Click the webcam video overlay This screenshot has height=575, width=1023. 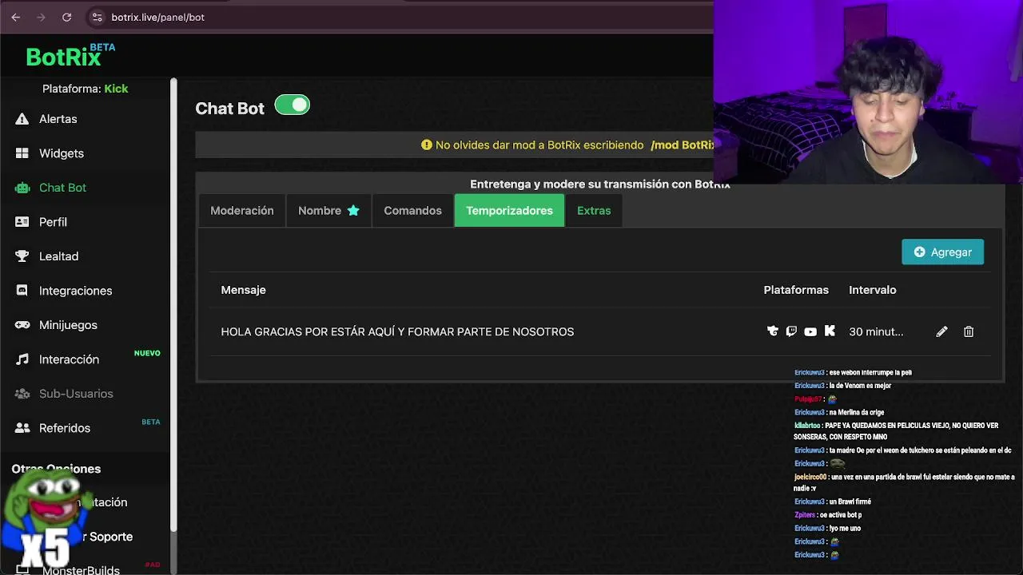(868, 92)
